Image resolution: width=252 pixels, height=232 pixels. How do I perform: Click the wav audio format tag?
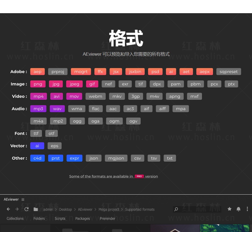[57, 109]
